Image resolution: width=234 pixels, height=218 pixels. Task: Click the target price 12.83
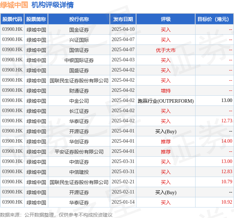(x=227, y=171)
